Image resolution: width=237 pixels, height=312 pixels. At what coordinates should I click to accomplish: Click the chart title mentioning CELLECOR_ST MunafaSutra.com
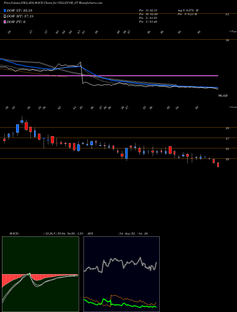click(x=53, y=3)
